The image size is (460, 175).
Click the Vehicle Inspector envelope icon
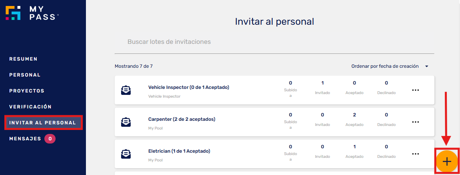pyautogui.click(x=126, y=90)
